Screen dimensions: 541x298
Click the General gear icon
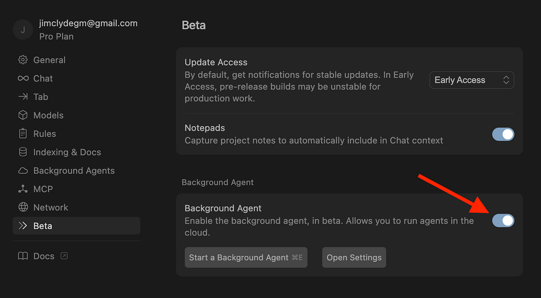(x=23, y=60)
